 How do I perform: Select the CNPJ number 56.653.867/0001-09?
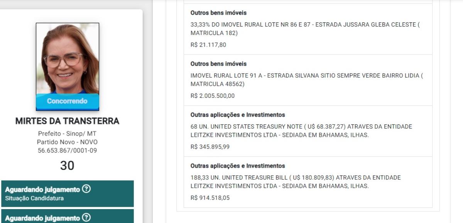tap(67, 151)
